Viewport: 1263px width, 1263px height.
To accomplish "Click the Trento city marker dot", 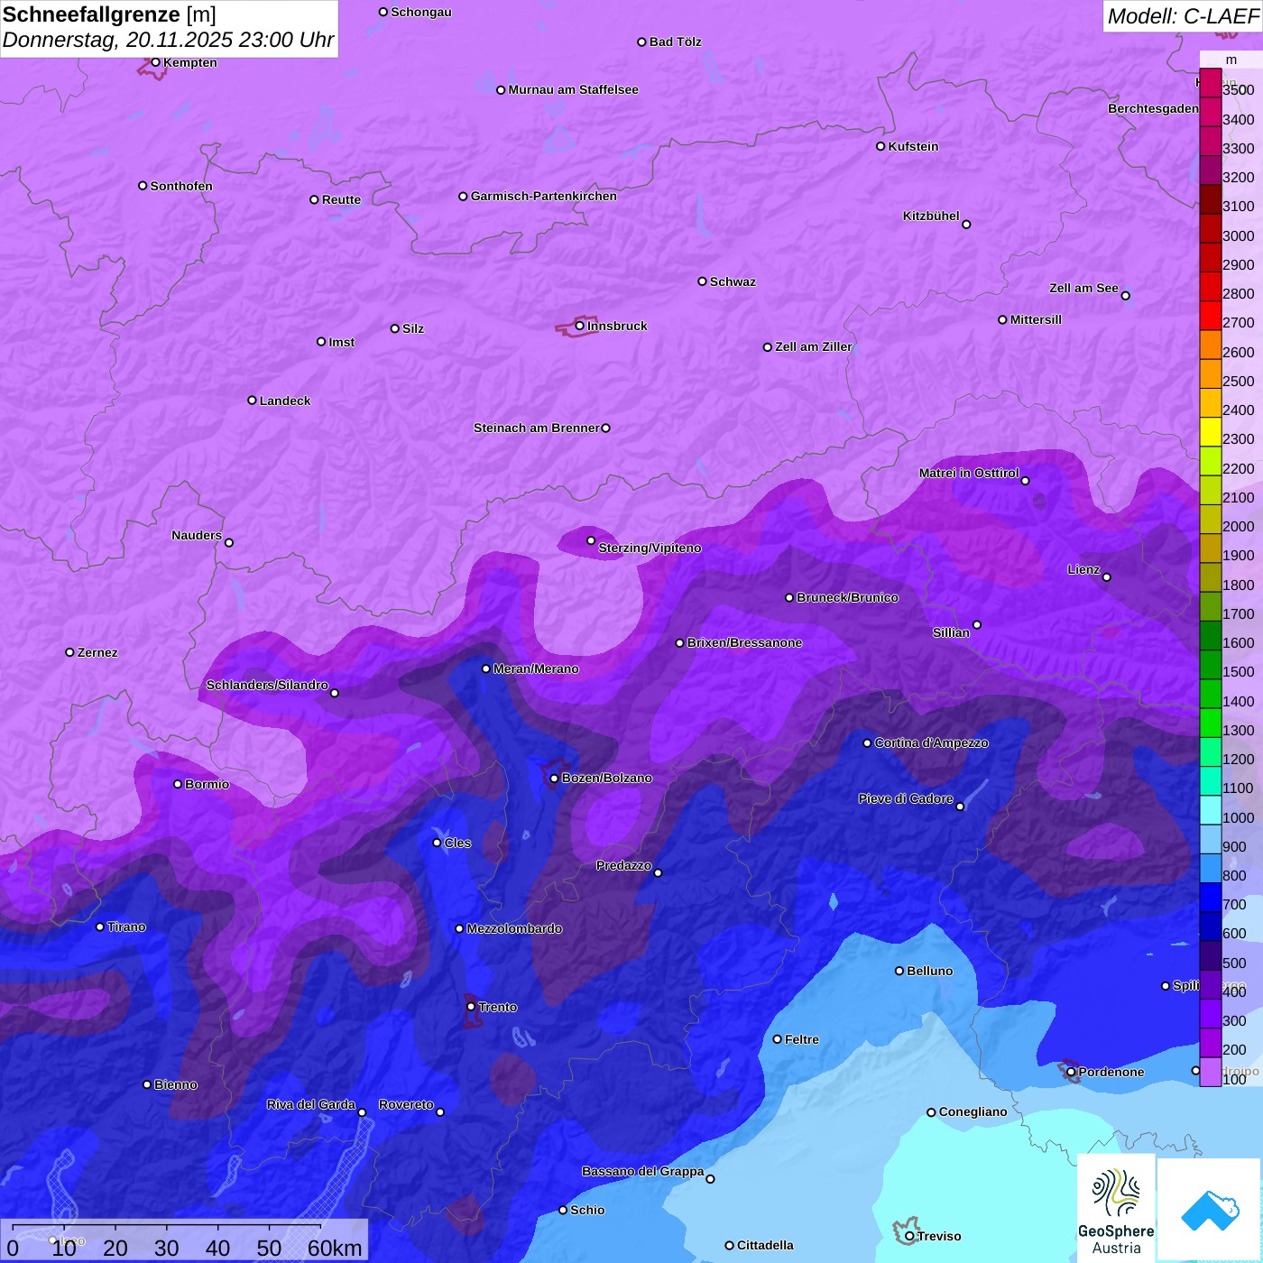I will click(x=471, y=1007).
